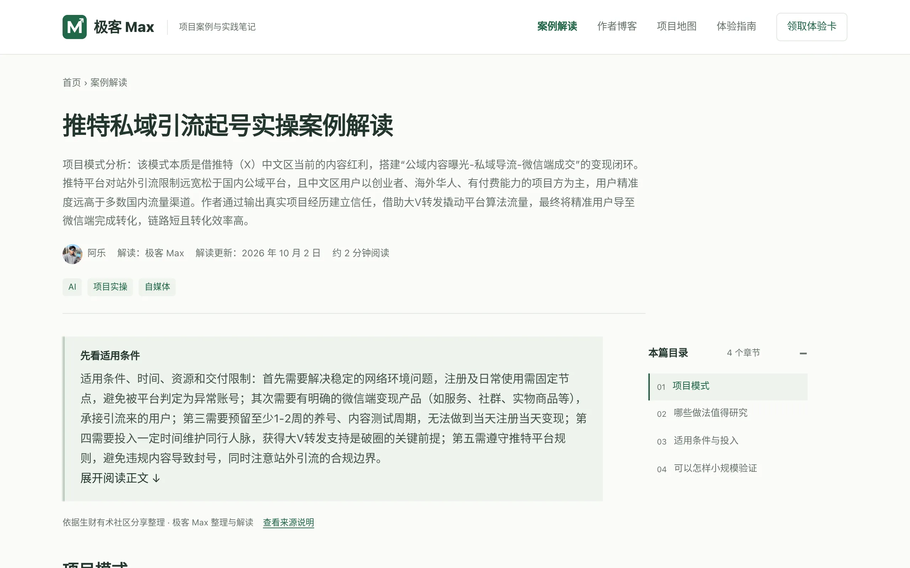
Task: Jump to chapter 03 适用条件与投入
Action: (x=728, y=441)
